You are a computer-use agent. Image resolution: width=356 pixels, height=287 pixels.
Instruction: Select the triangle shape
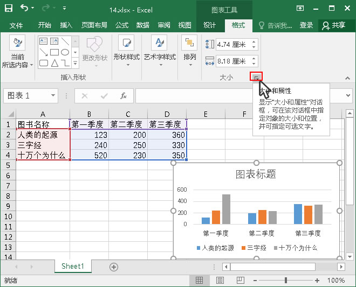(54, 63)
